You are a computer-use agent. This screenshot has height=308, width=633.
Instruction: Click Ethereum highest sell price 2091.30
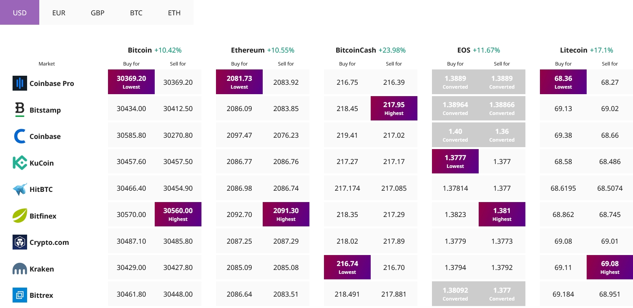(x=286, y=214)
